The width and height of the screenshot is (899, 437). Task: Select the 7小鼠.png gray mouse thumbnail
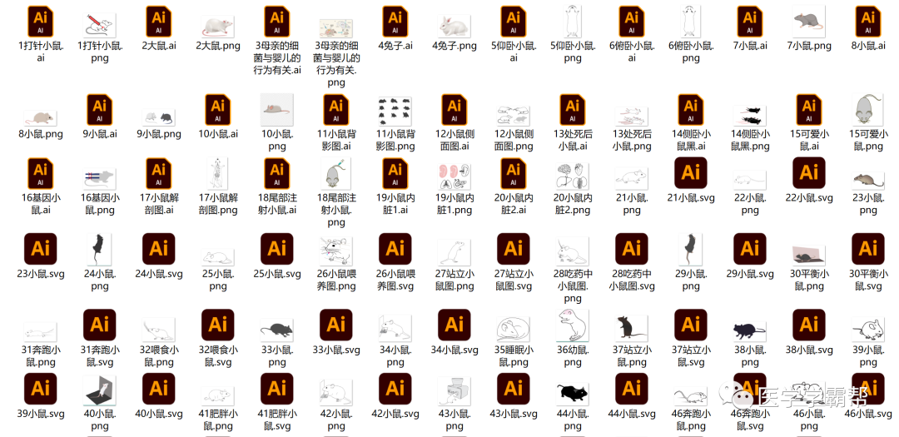pos(808,22)
